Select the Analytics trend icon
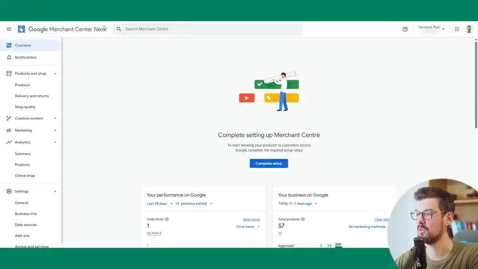The height and width of the screenshot is (269, 478). pos(9,142)
